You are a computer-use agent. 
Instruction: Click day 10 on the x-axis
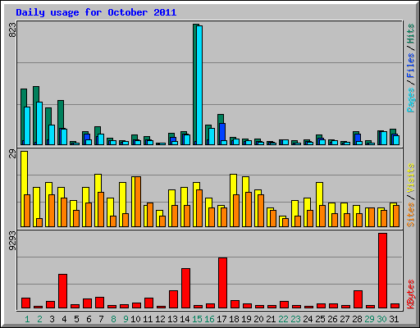coord(135,319)
